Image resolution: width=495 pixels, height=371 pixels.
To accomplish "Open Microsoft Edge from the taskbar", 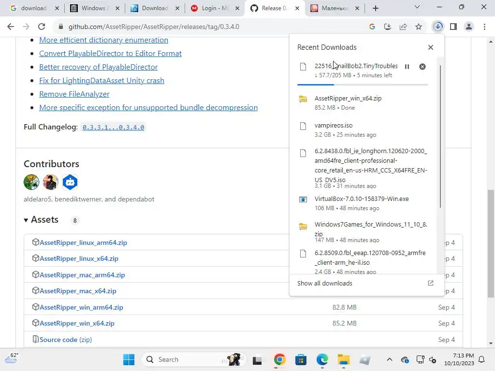I will click(322, 359).
